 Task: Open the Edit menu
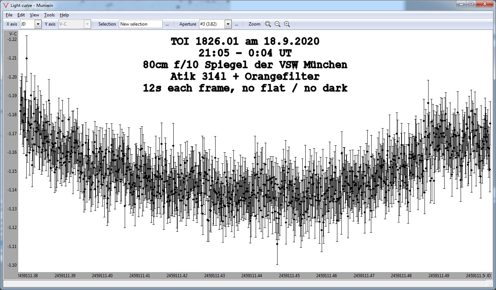tap(21, 15)
